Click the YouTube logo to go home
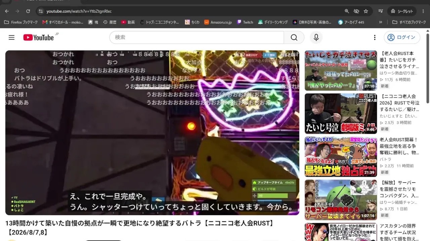This screenshot has height=241, width=430. tap(39, 37)
